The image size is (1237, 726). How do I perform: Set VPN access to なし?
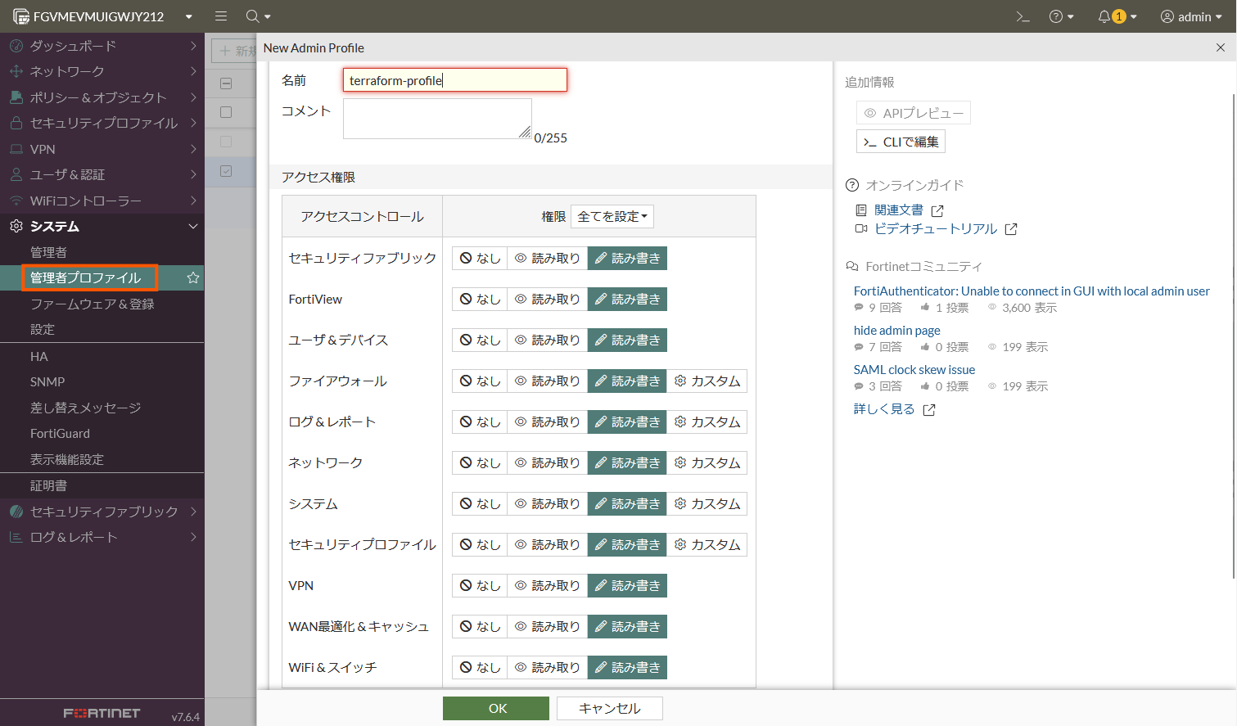[x=480, y=586]
